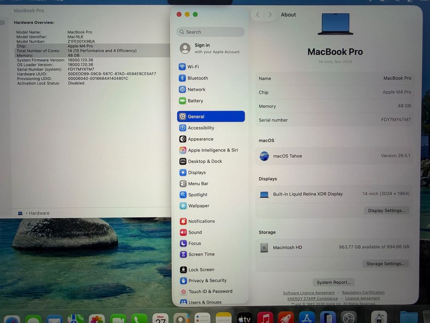Screen dimensions: 430x323
Task: Click the large MacBook Pro heading
Action: click(335, 52)
